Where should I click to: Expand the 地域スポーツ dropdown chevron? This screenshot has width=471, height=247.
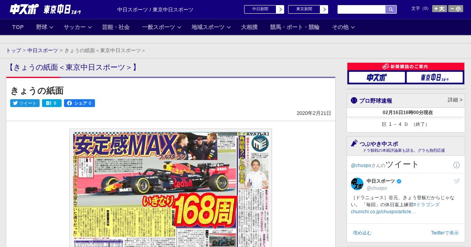point(229,27)
